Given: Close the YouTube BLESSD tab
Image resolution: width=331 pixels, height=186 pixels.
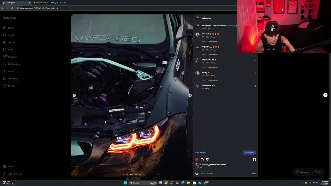Looking at the screenshot, I should pyautogui.click(x=60, y=3).
